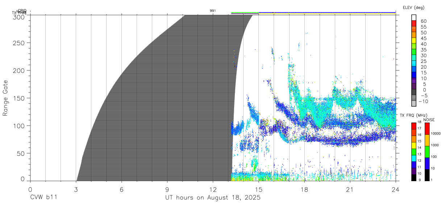The height and width of the screenshot is (205, 445).
Task: Pick the blue swatch on noise colorbar
Action: click(427, 163)
